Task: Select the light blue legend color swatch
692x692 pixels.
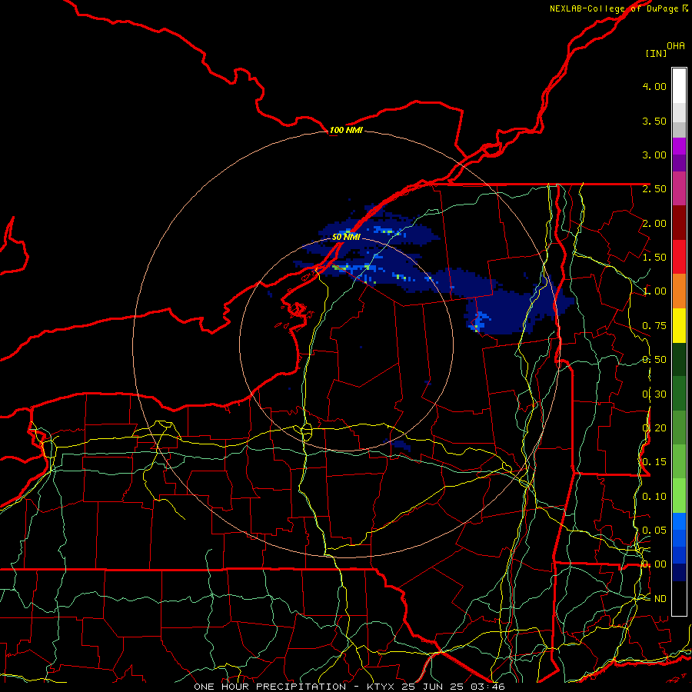Action: pos(679,521)
